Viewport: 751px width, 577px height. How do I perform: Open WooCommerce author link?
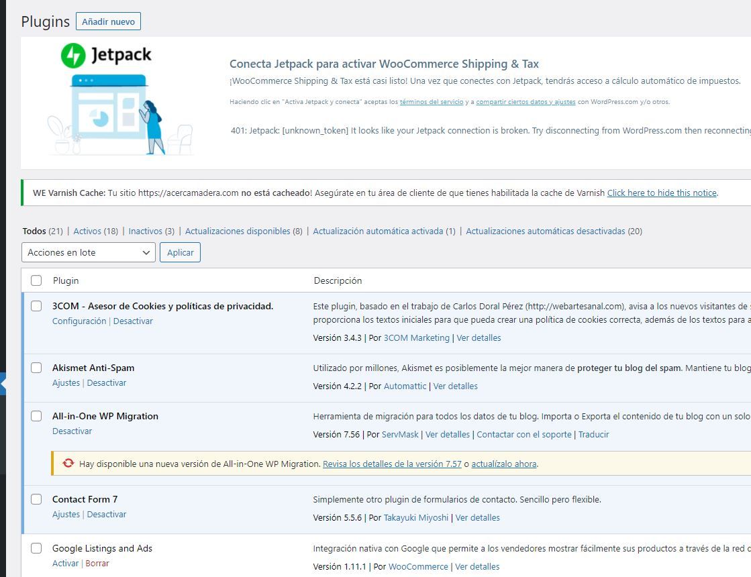point(418,567)
